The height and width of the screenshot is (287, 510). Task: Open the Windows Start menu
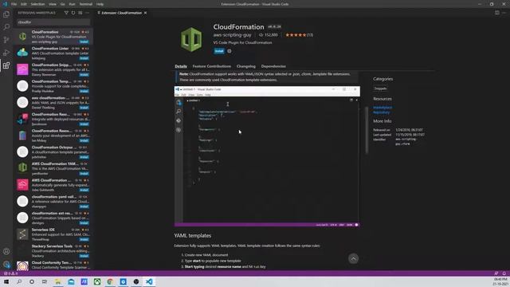pos(6,281)
